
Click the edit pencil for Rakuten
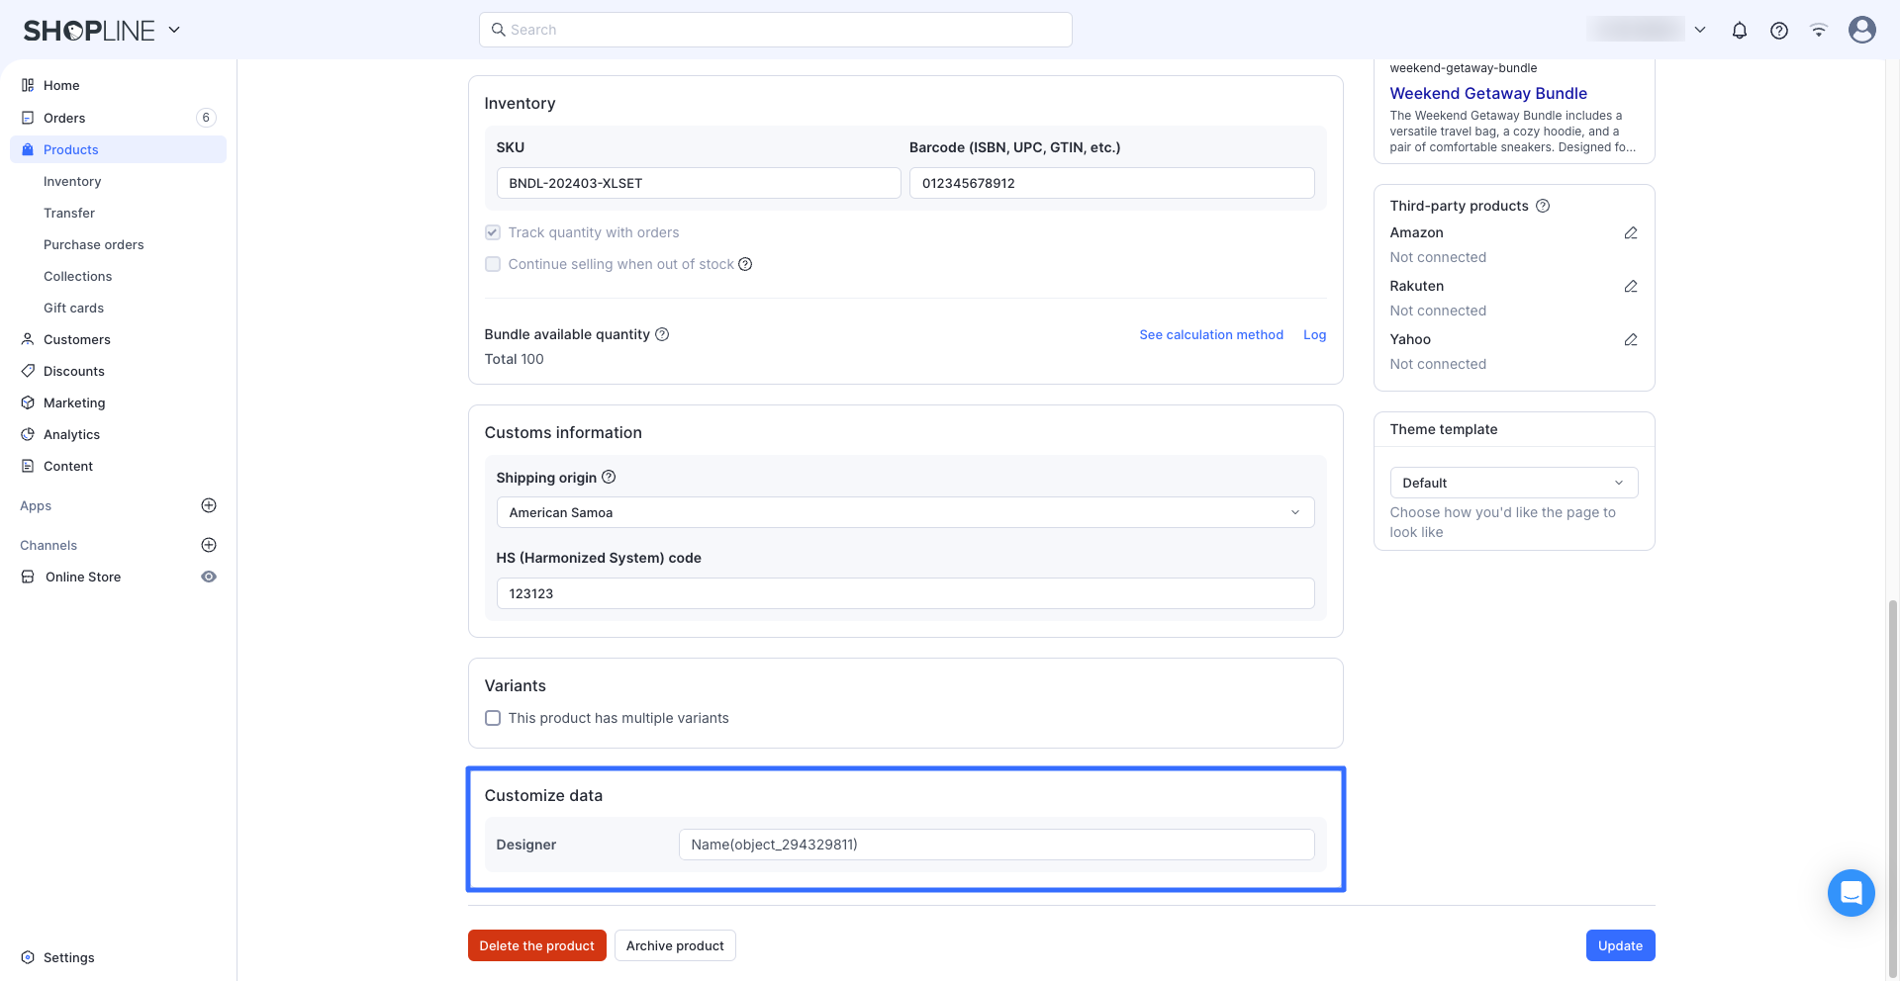[x=1631, y=287]
